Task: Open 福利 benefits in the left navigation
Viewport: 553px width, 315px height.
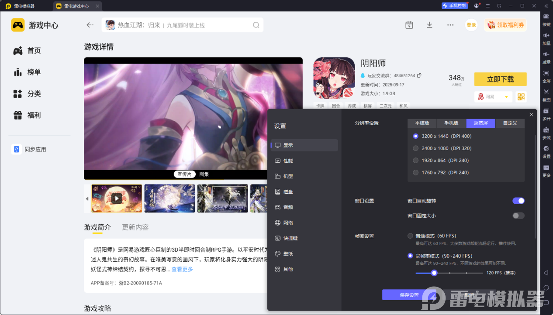Action: pyautogui.click(x=27, y=115)
